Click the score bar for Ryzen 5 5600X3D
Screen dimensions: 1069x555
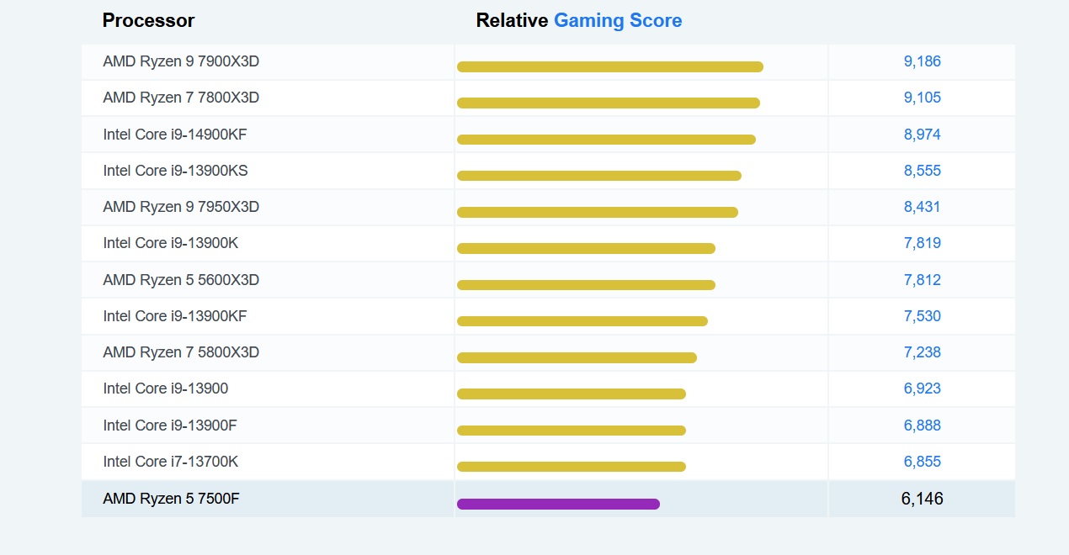pos(586,285)
